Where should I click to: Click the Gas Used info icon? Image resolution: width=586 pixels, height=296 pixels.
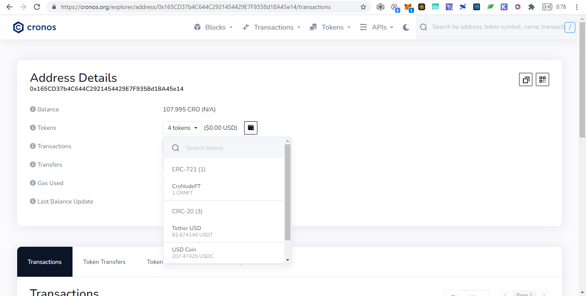tap(33, 183)
